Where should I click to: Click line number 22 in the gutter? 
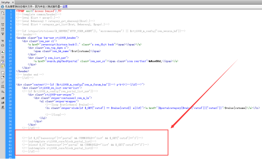click(11, 81)
